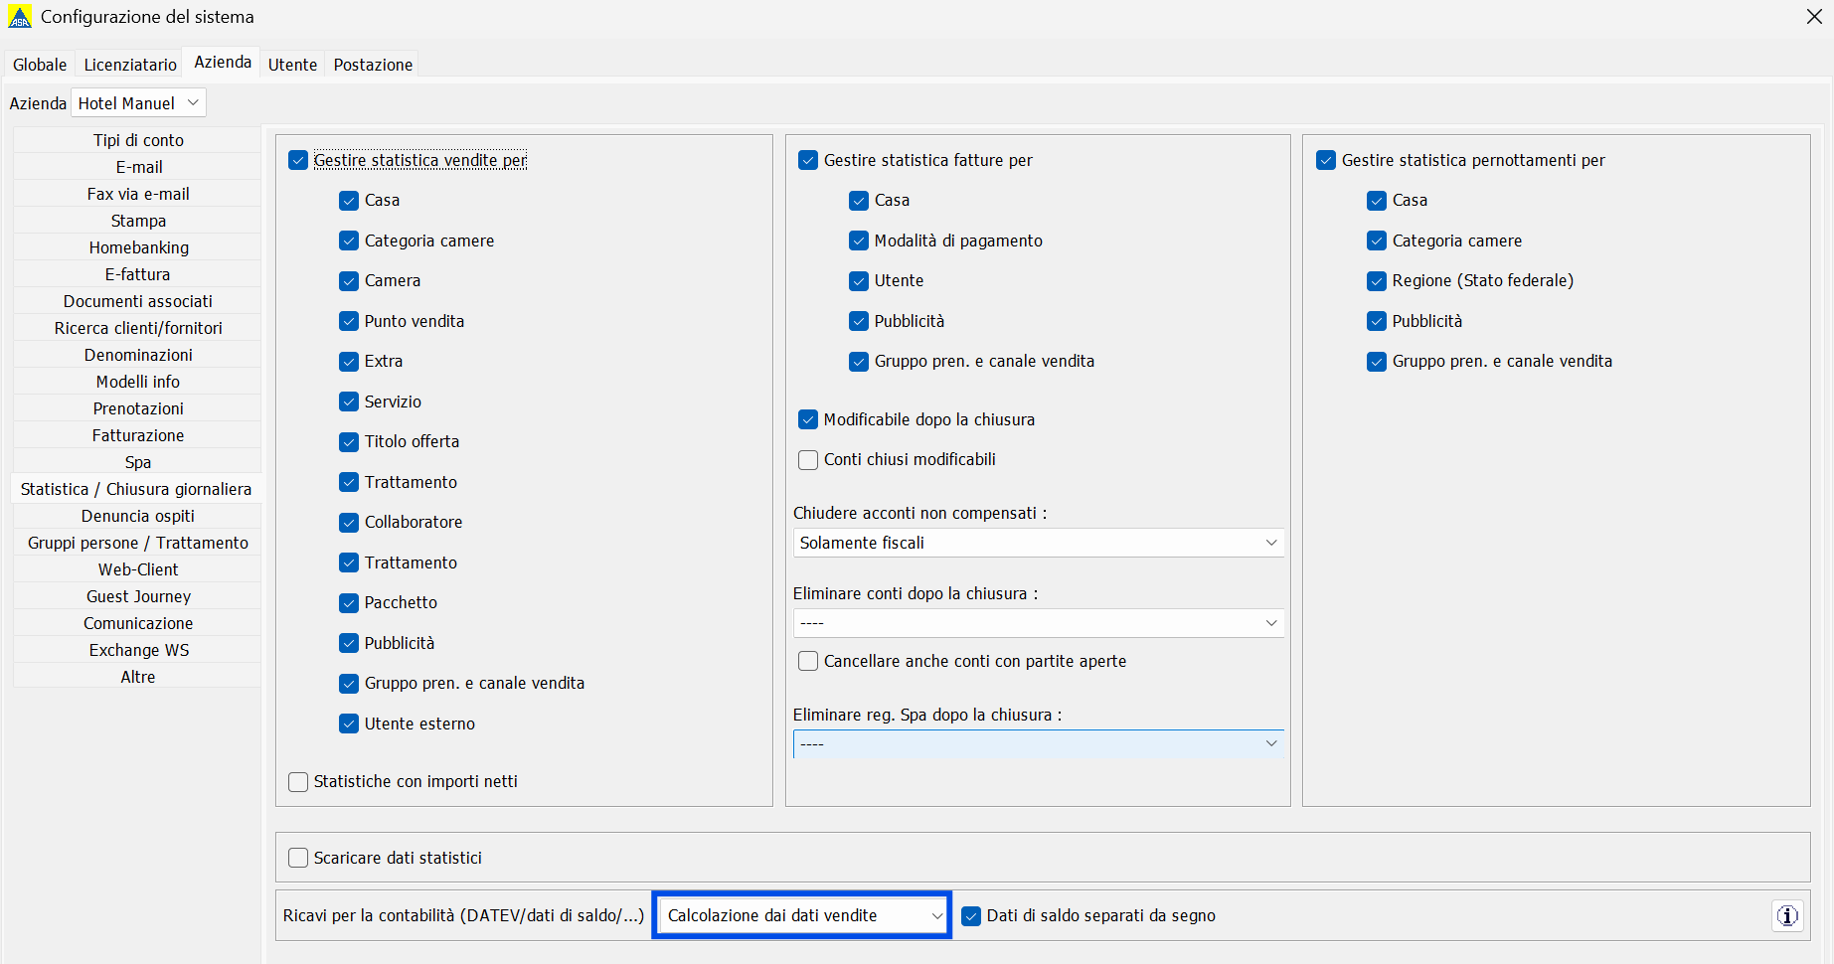The width and height of the screenshot is (1834, 964).
Task: Enable Cancellare anche conti con partite aperte
Action: click(808, 661)
